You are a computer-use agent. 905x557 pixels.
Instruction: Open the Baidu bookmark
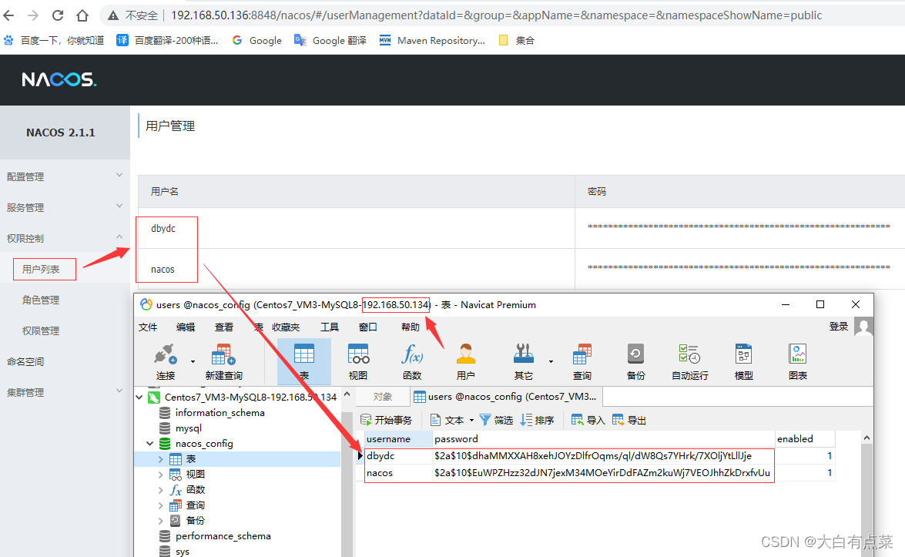click(x=54, y=40)
